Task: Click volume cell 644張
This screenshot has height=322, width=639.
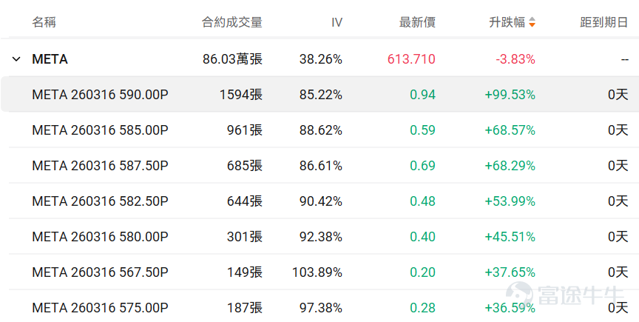Action: click(x=245, y=201)
